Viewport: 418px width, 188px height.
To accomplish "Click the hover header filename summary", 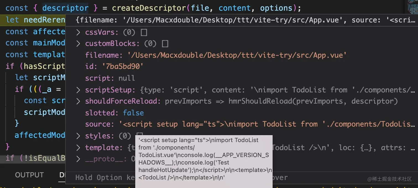I will [245, 20].
